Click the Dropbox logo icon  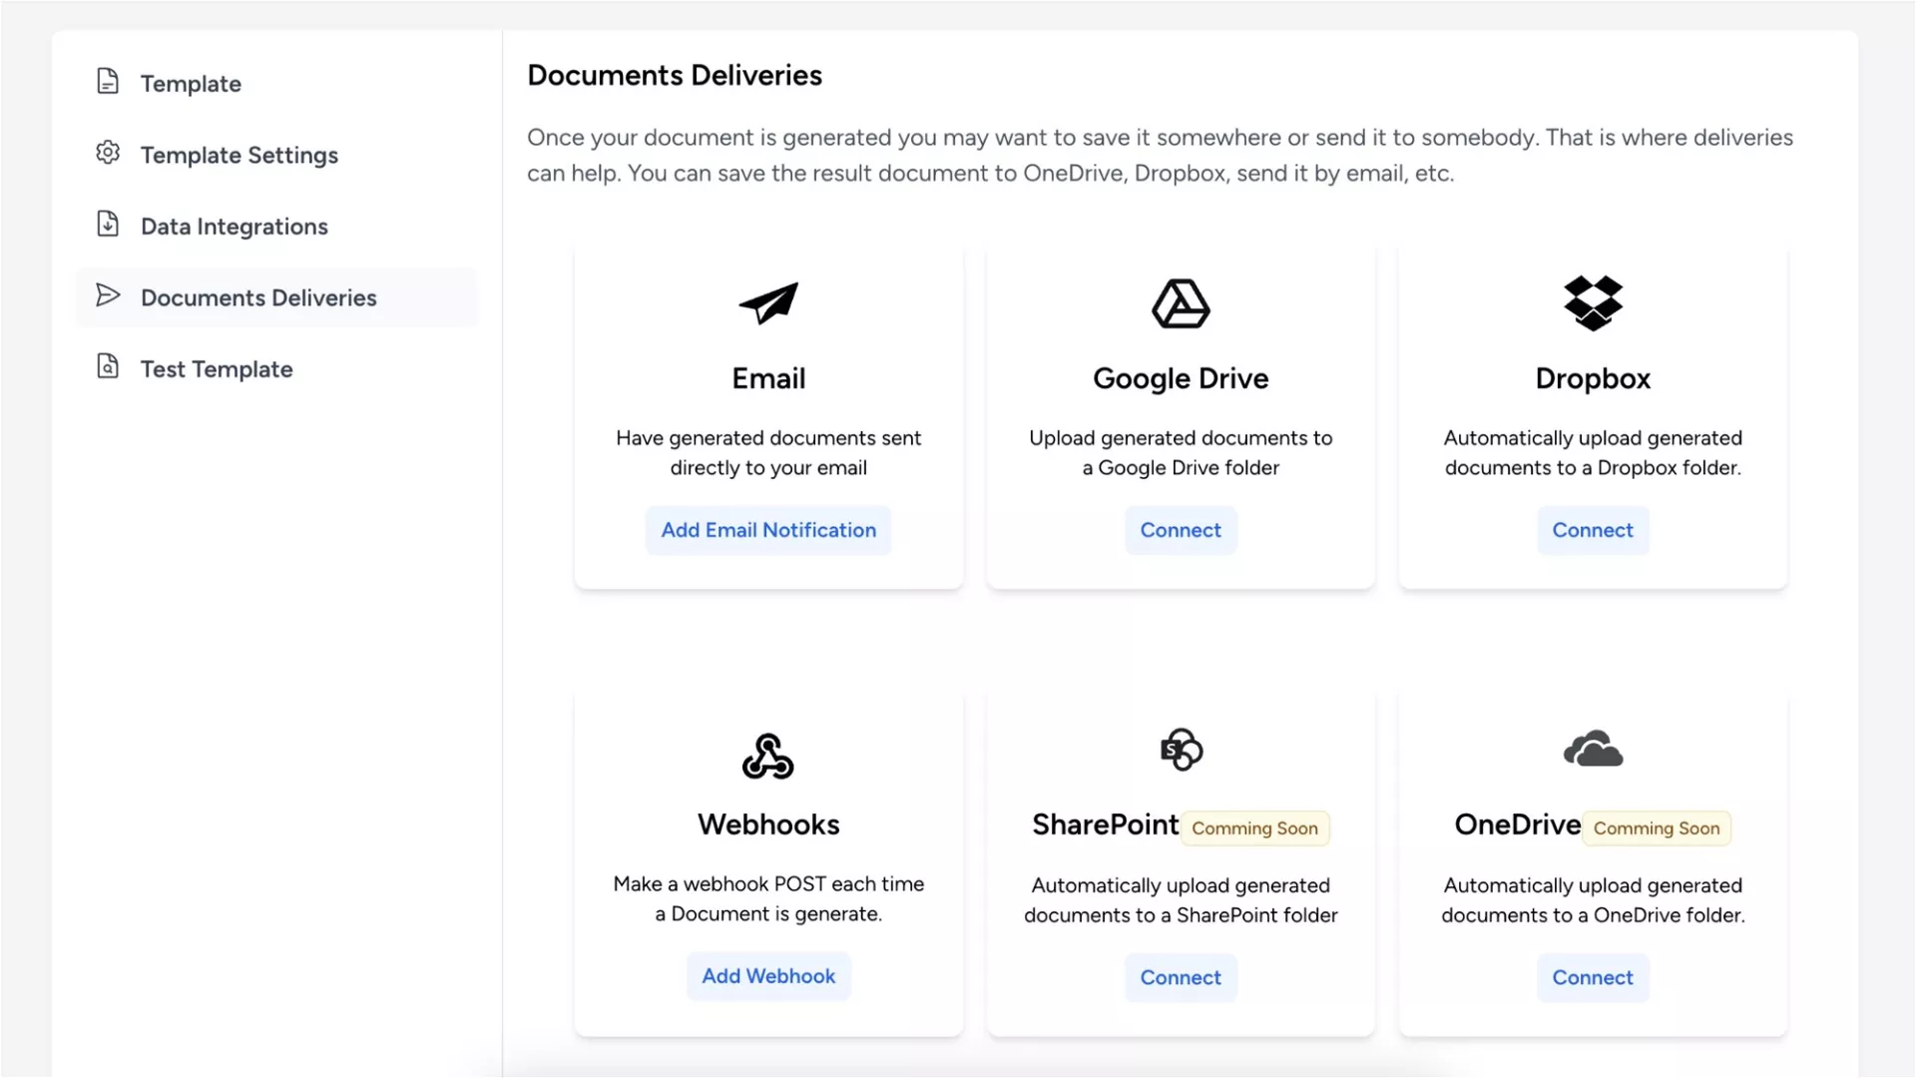point(1593,303)
